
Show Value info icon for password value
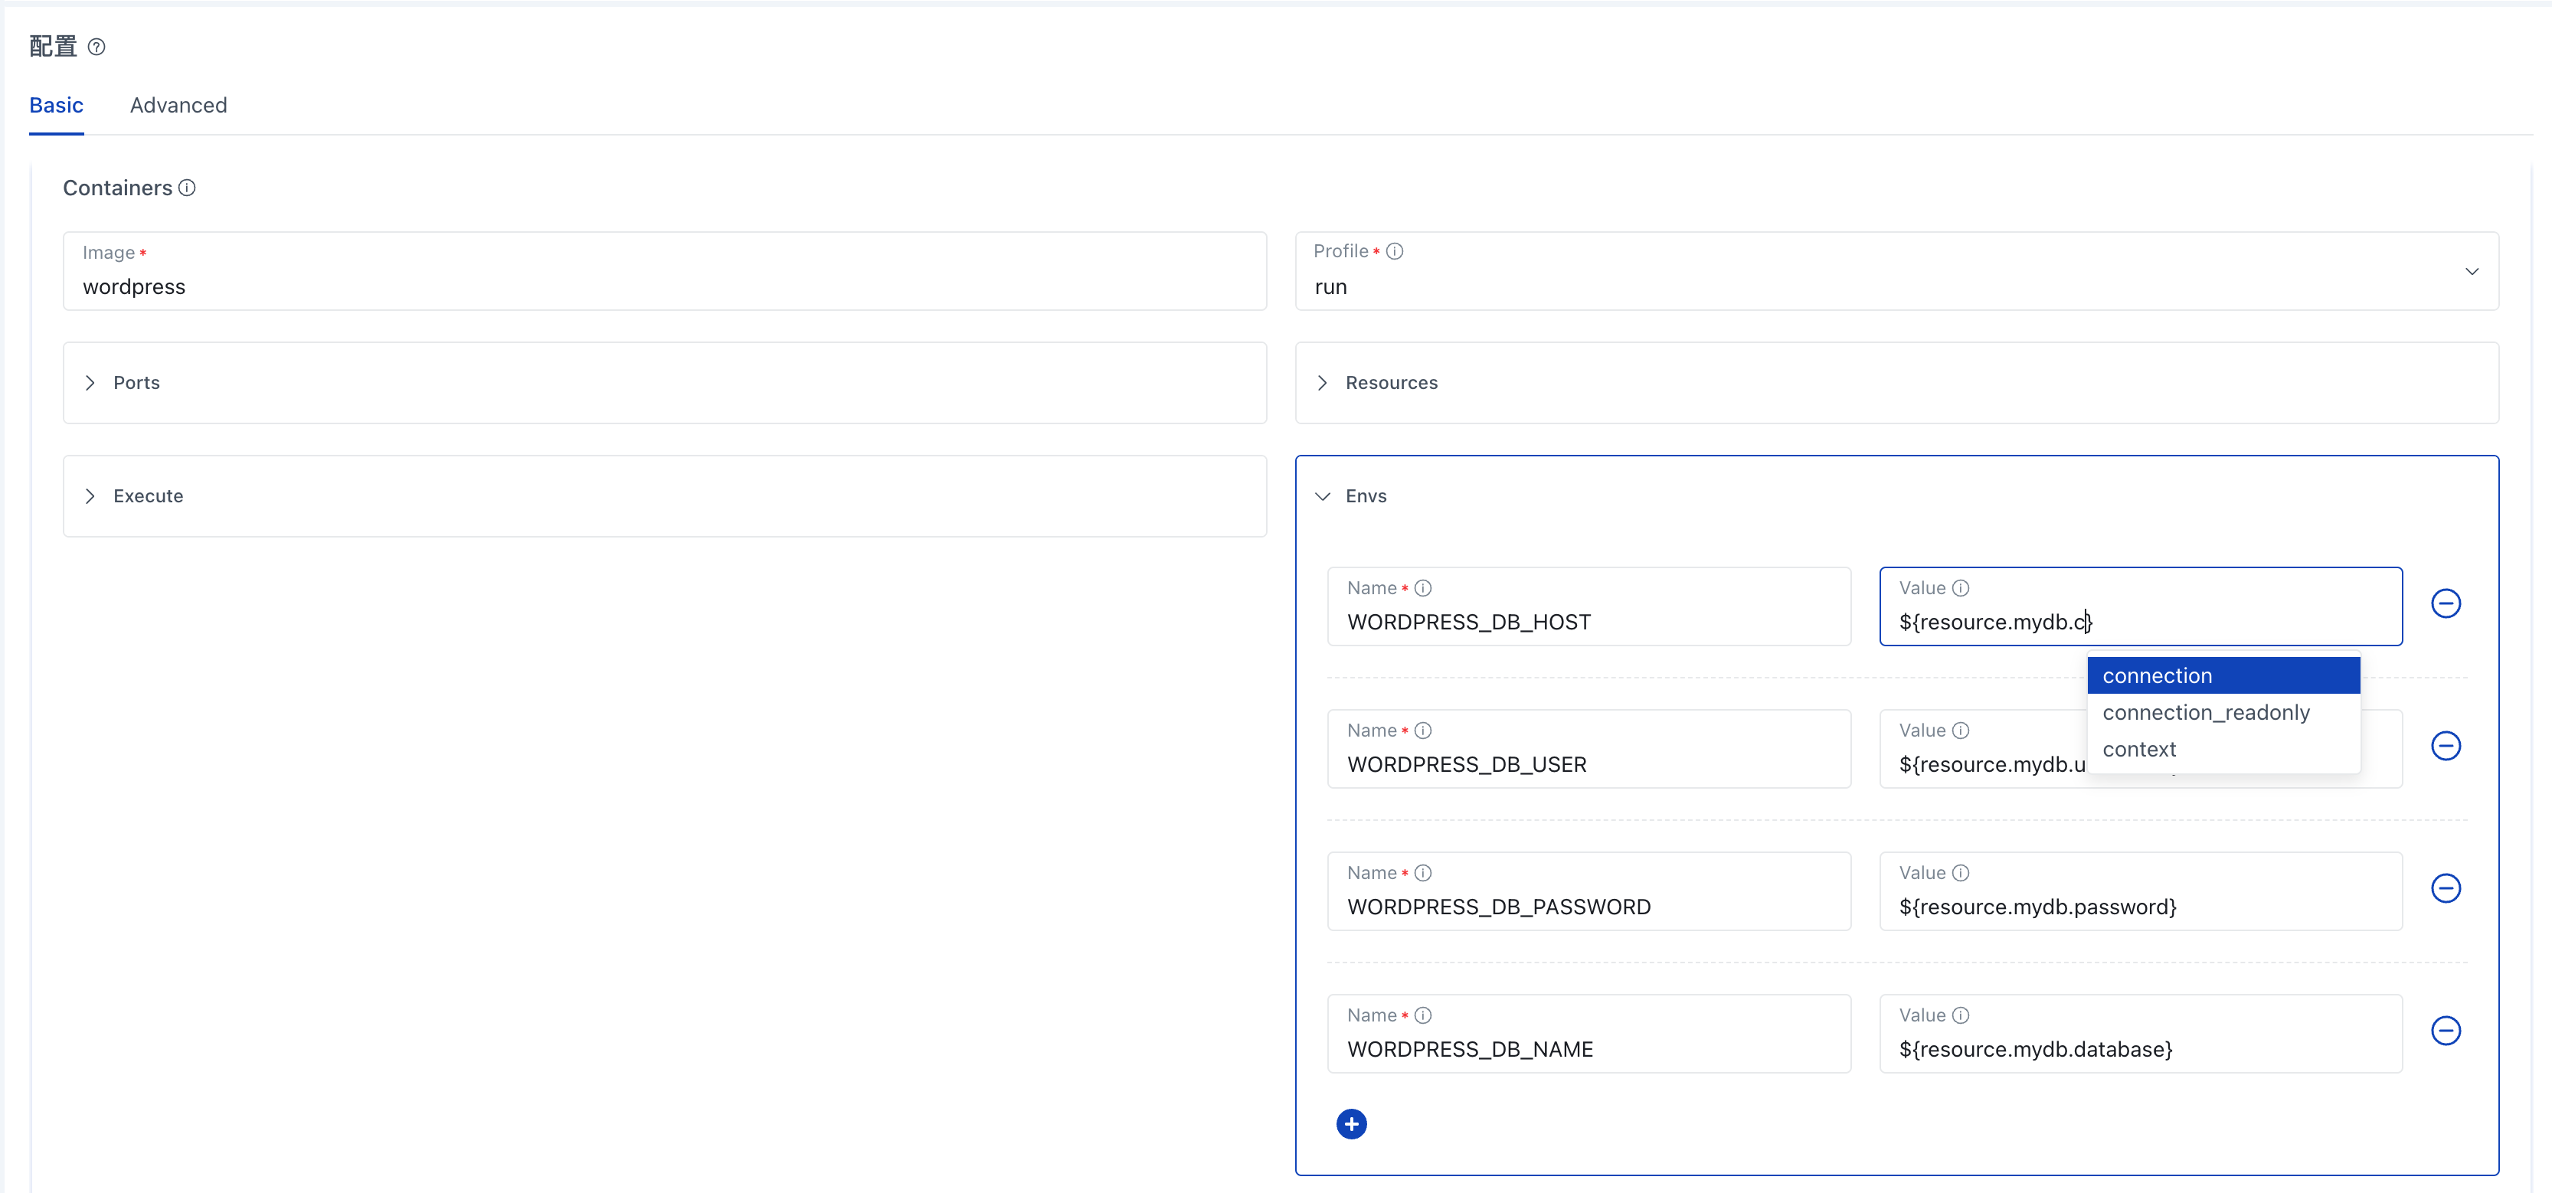[1959, 873]
